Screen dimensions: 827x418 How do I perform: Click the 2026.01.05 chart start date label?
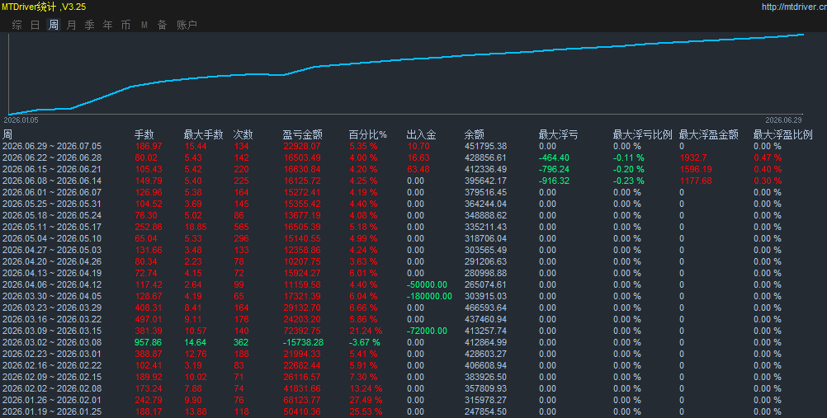21,120
